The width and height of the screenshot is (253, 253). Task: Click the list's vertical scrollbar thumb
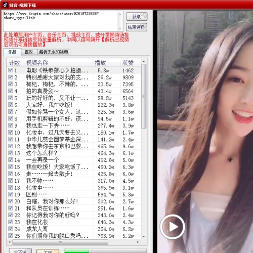pos(144,96)
